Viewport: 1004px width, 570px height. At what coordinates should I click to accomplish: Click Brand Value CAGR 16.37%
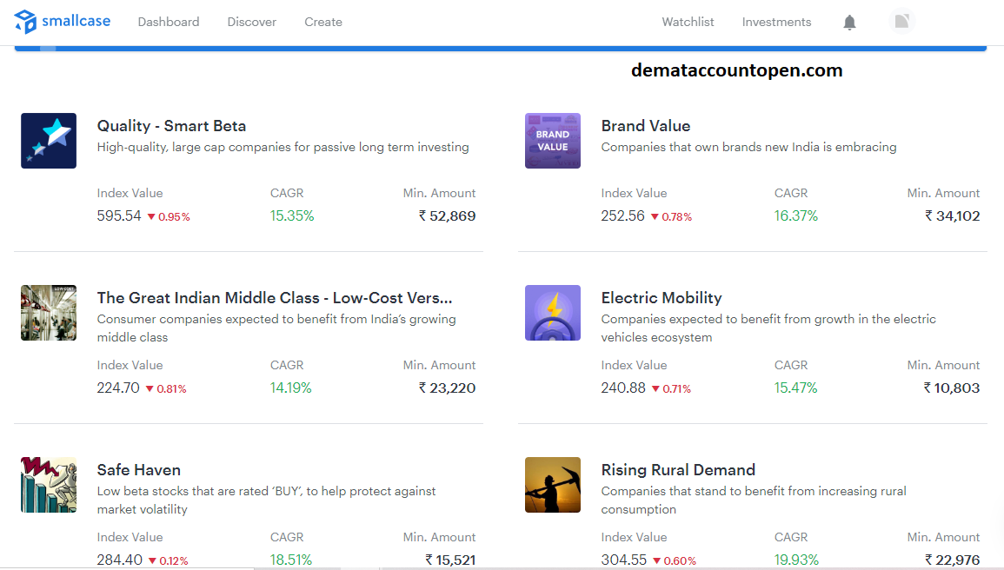click(x=796, y=216)
